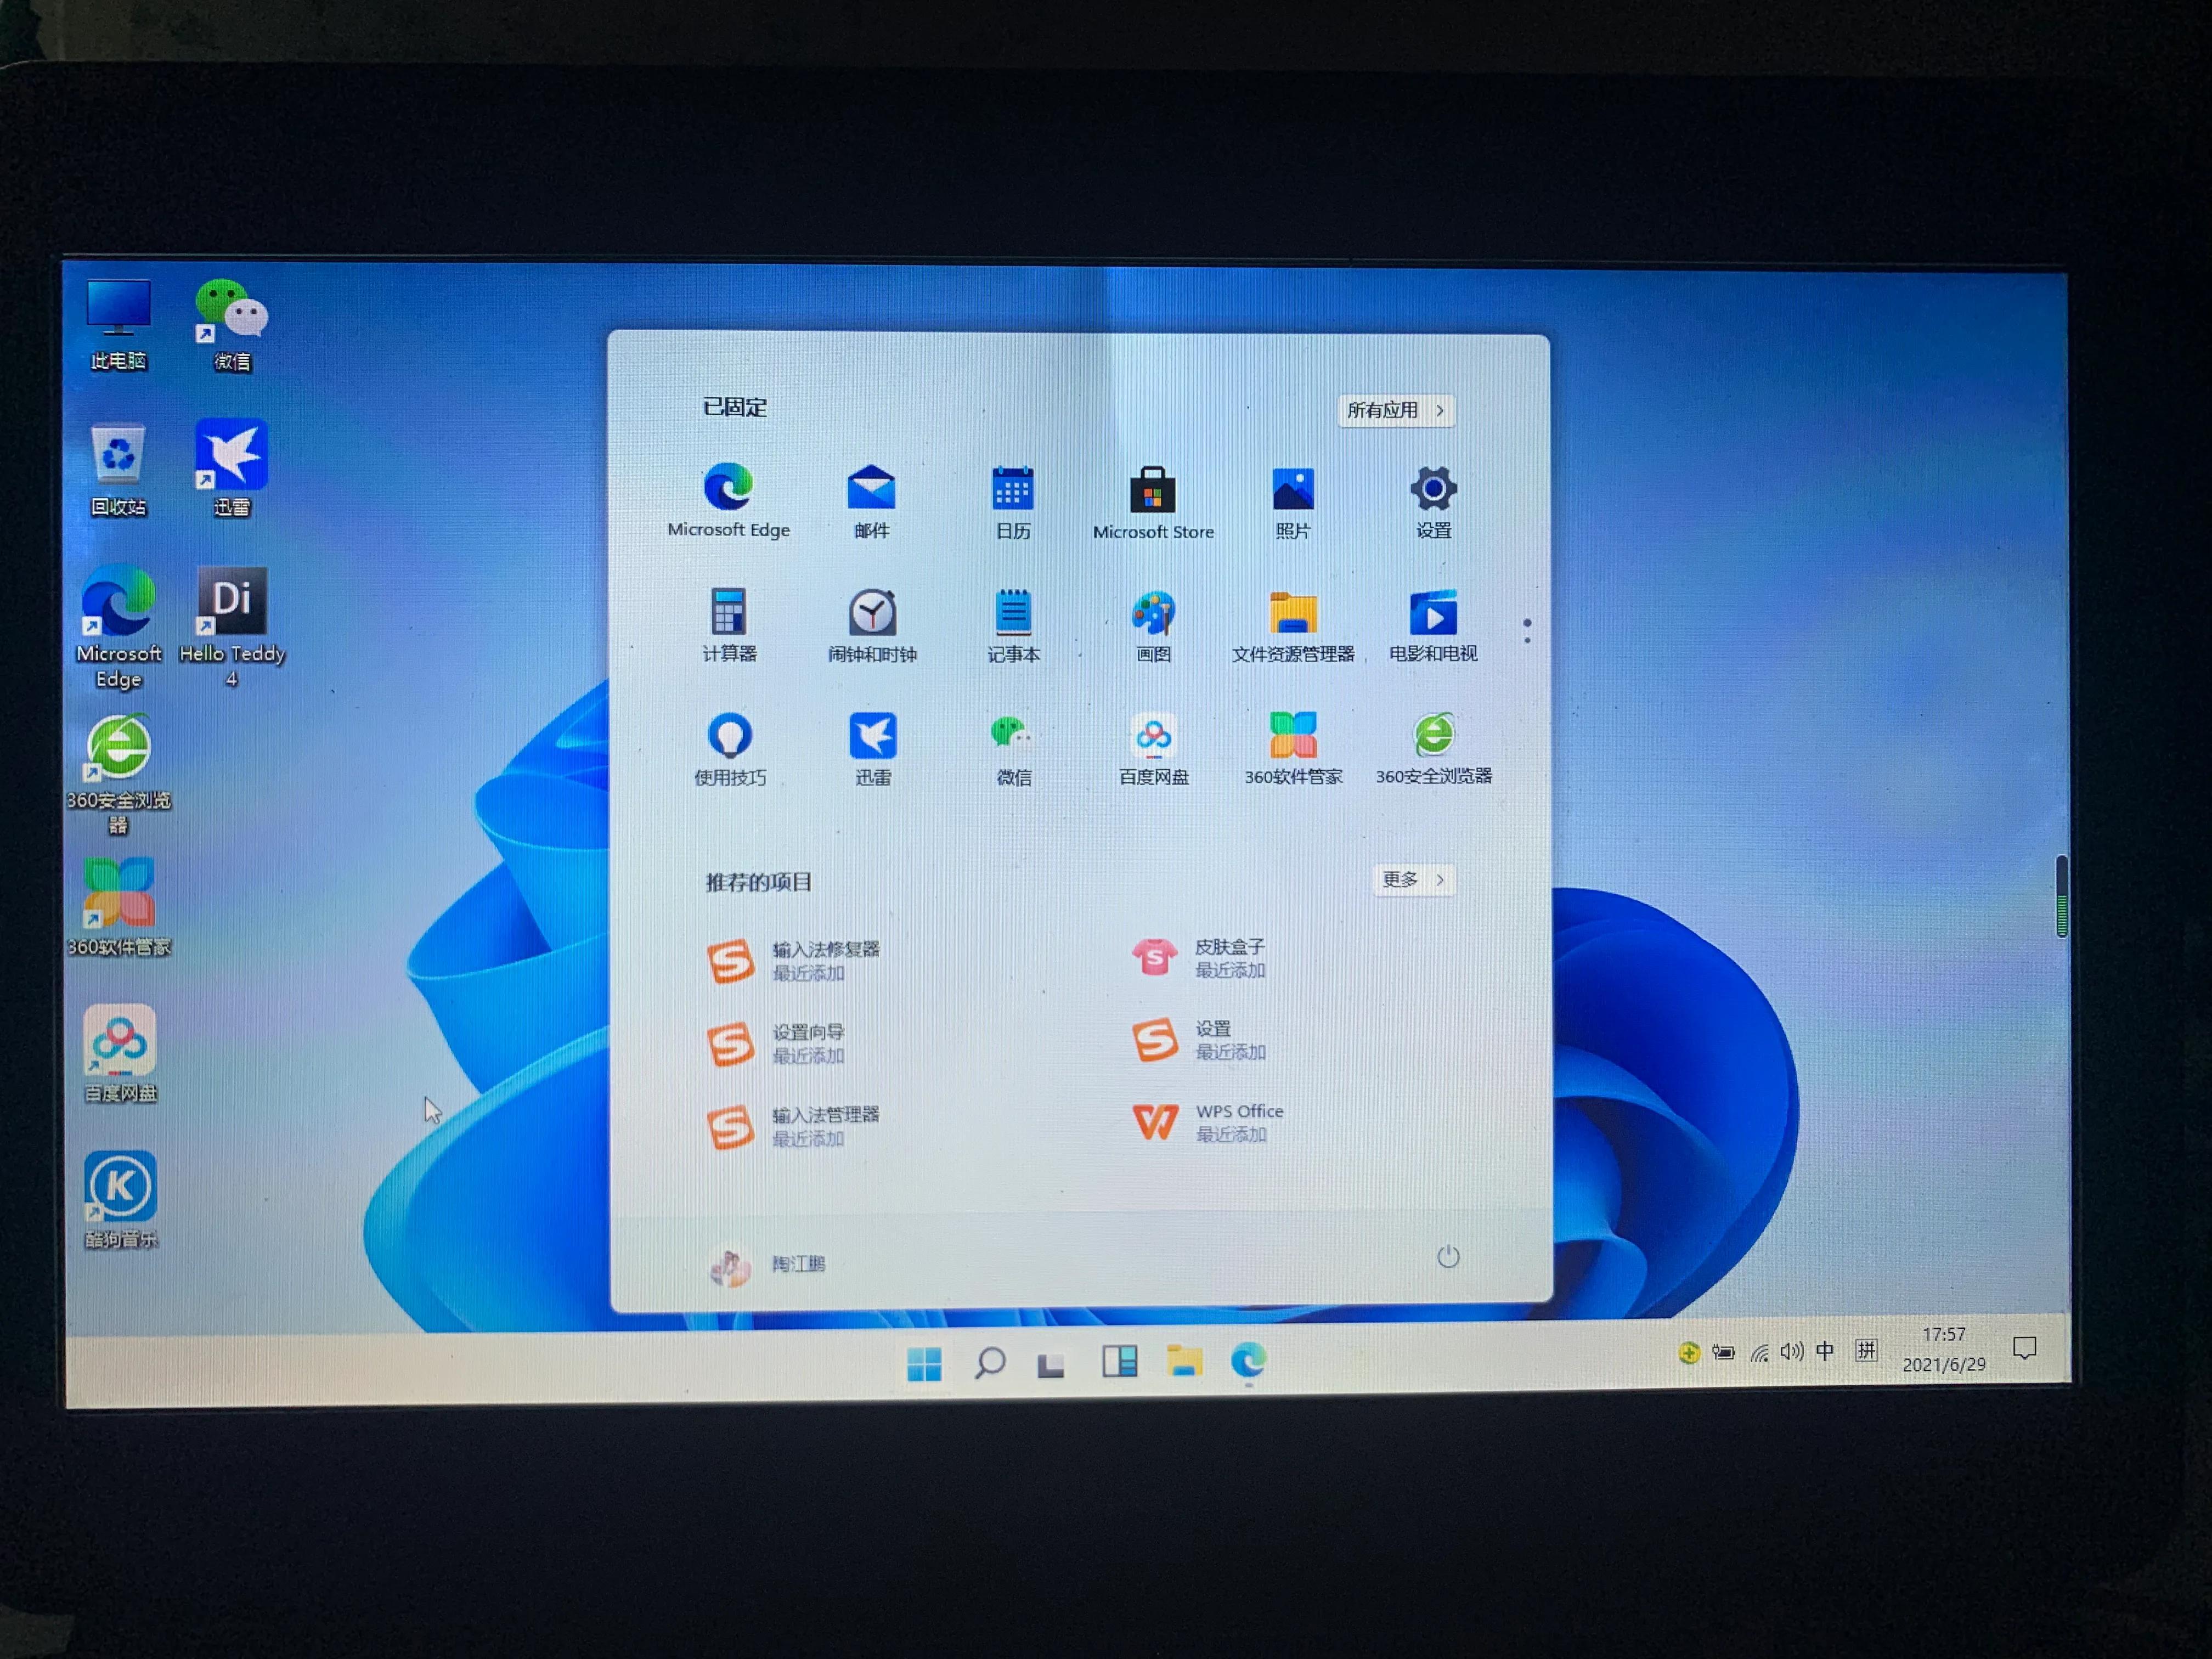The image size is (2212, 1659).
Task: Click the Widgets icon on taskbar
Action: click(1119, 1361)
